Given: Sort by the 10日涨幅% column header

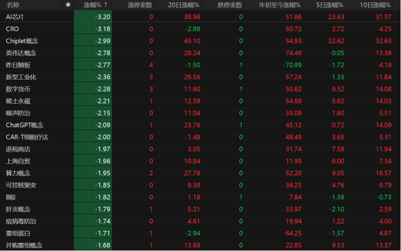Looking at the screenshot, I should (x=375, y=5).
